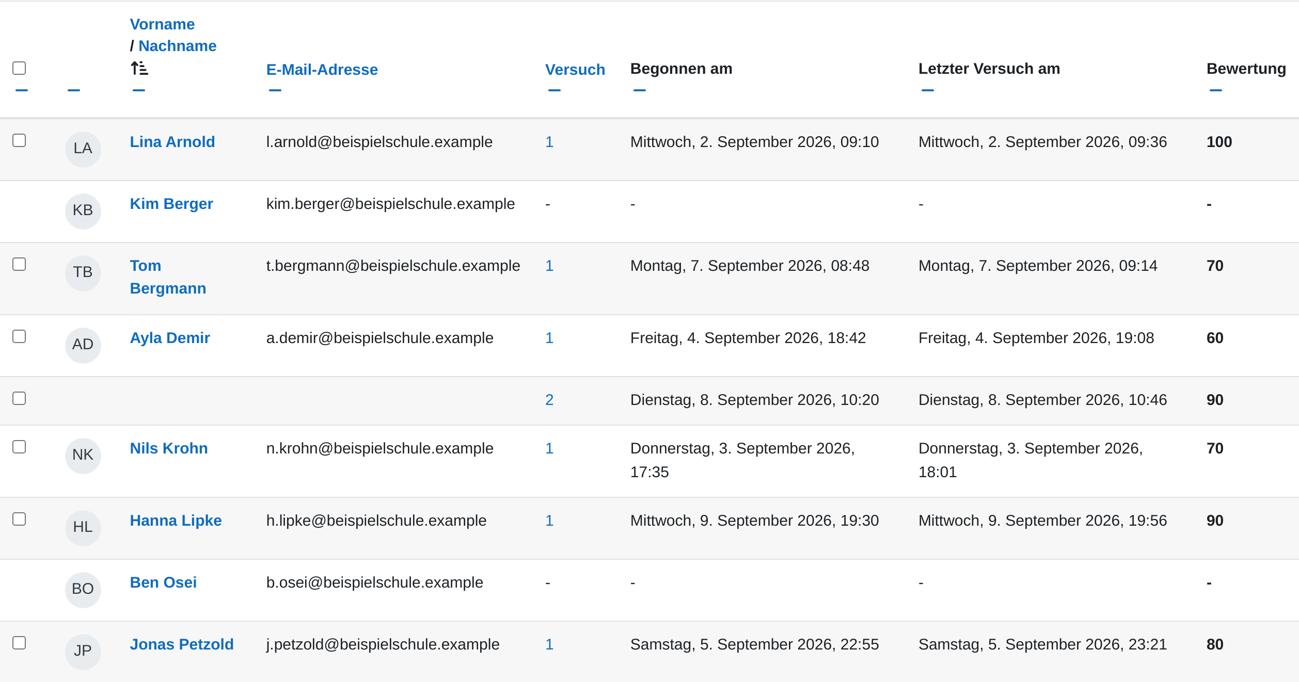Open Hanna Lipke's profile link

click(176, 521)
